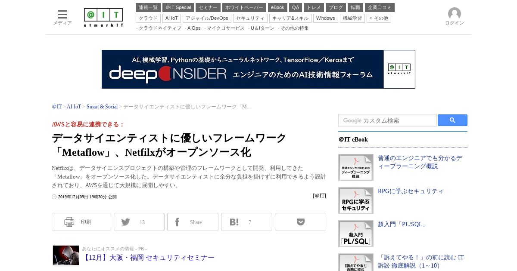Open 訴えてやる eBook thumbnail
The height and width of the screenshot is (271, 517).
[356, 262]
